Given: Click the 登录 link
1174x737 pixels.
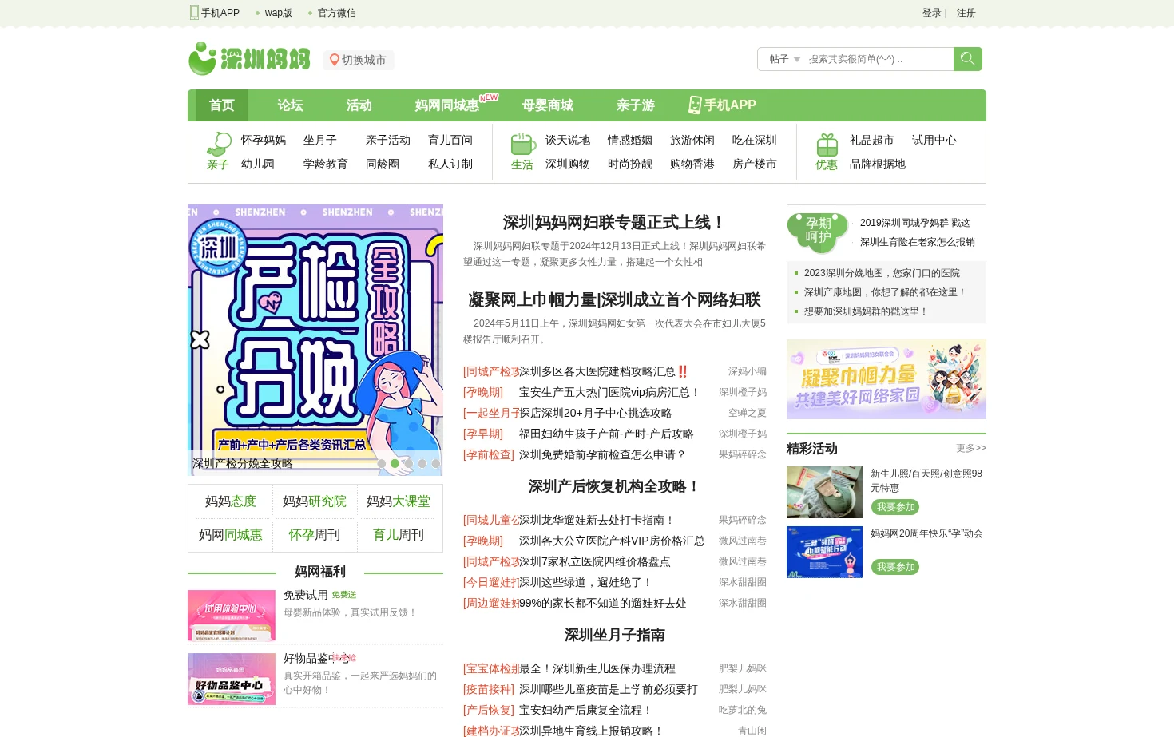Looking at the screenshot, I should click(x=931, y=13).
